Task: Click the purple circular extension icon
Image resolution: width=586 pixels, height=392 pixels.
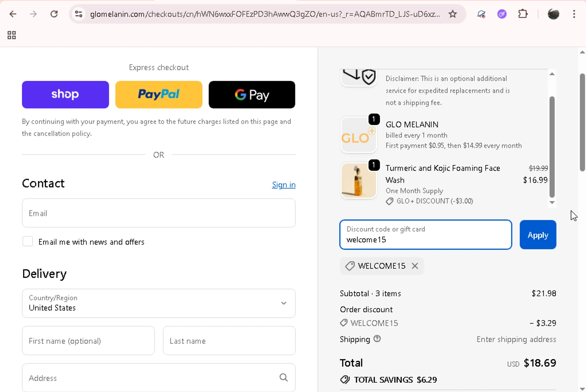Action: pyautogui.click(x=502, y=14)
